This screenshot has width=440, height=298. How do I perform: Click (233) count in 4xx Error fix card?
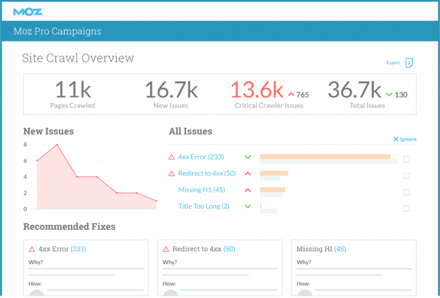pyautogui.click(x=78, y=249)
